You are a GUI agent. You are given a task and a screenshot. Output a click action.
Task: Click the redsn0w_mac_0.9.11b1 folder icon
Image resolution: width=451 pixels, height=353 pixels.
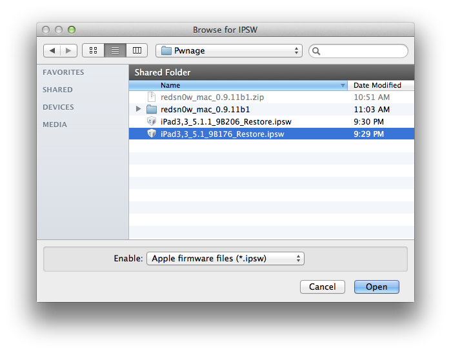click(x=152, y=109)
